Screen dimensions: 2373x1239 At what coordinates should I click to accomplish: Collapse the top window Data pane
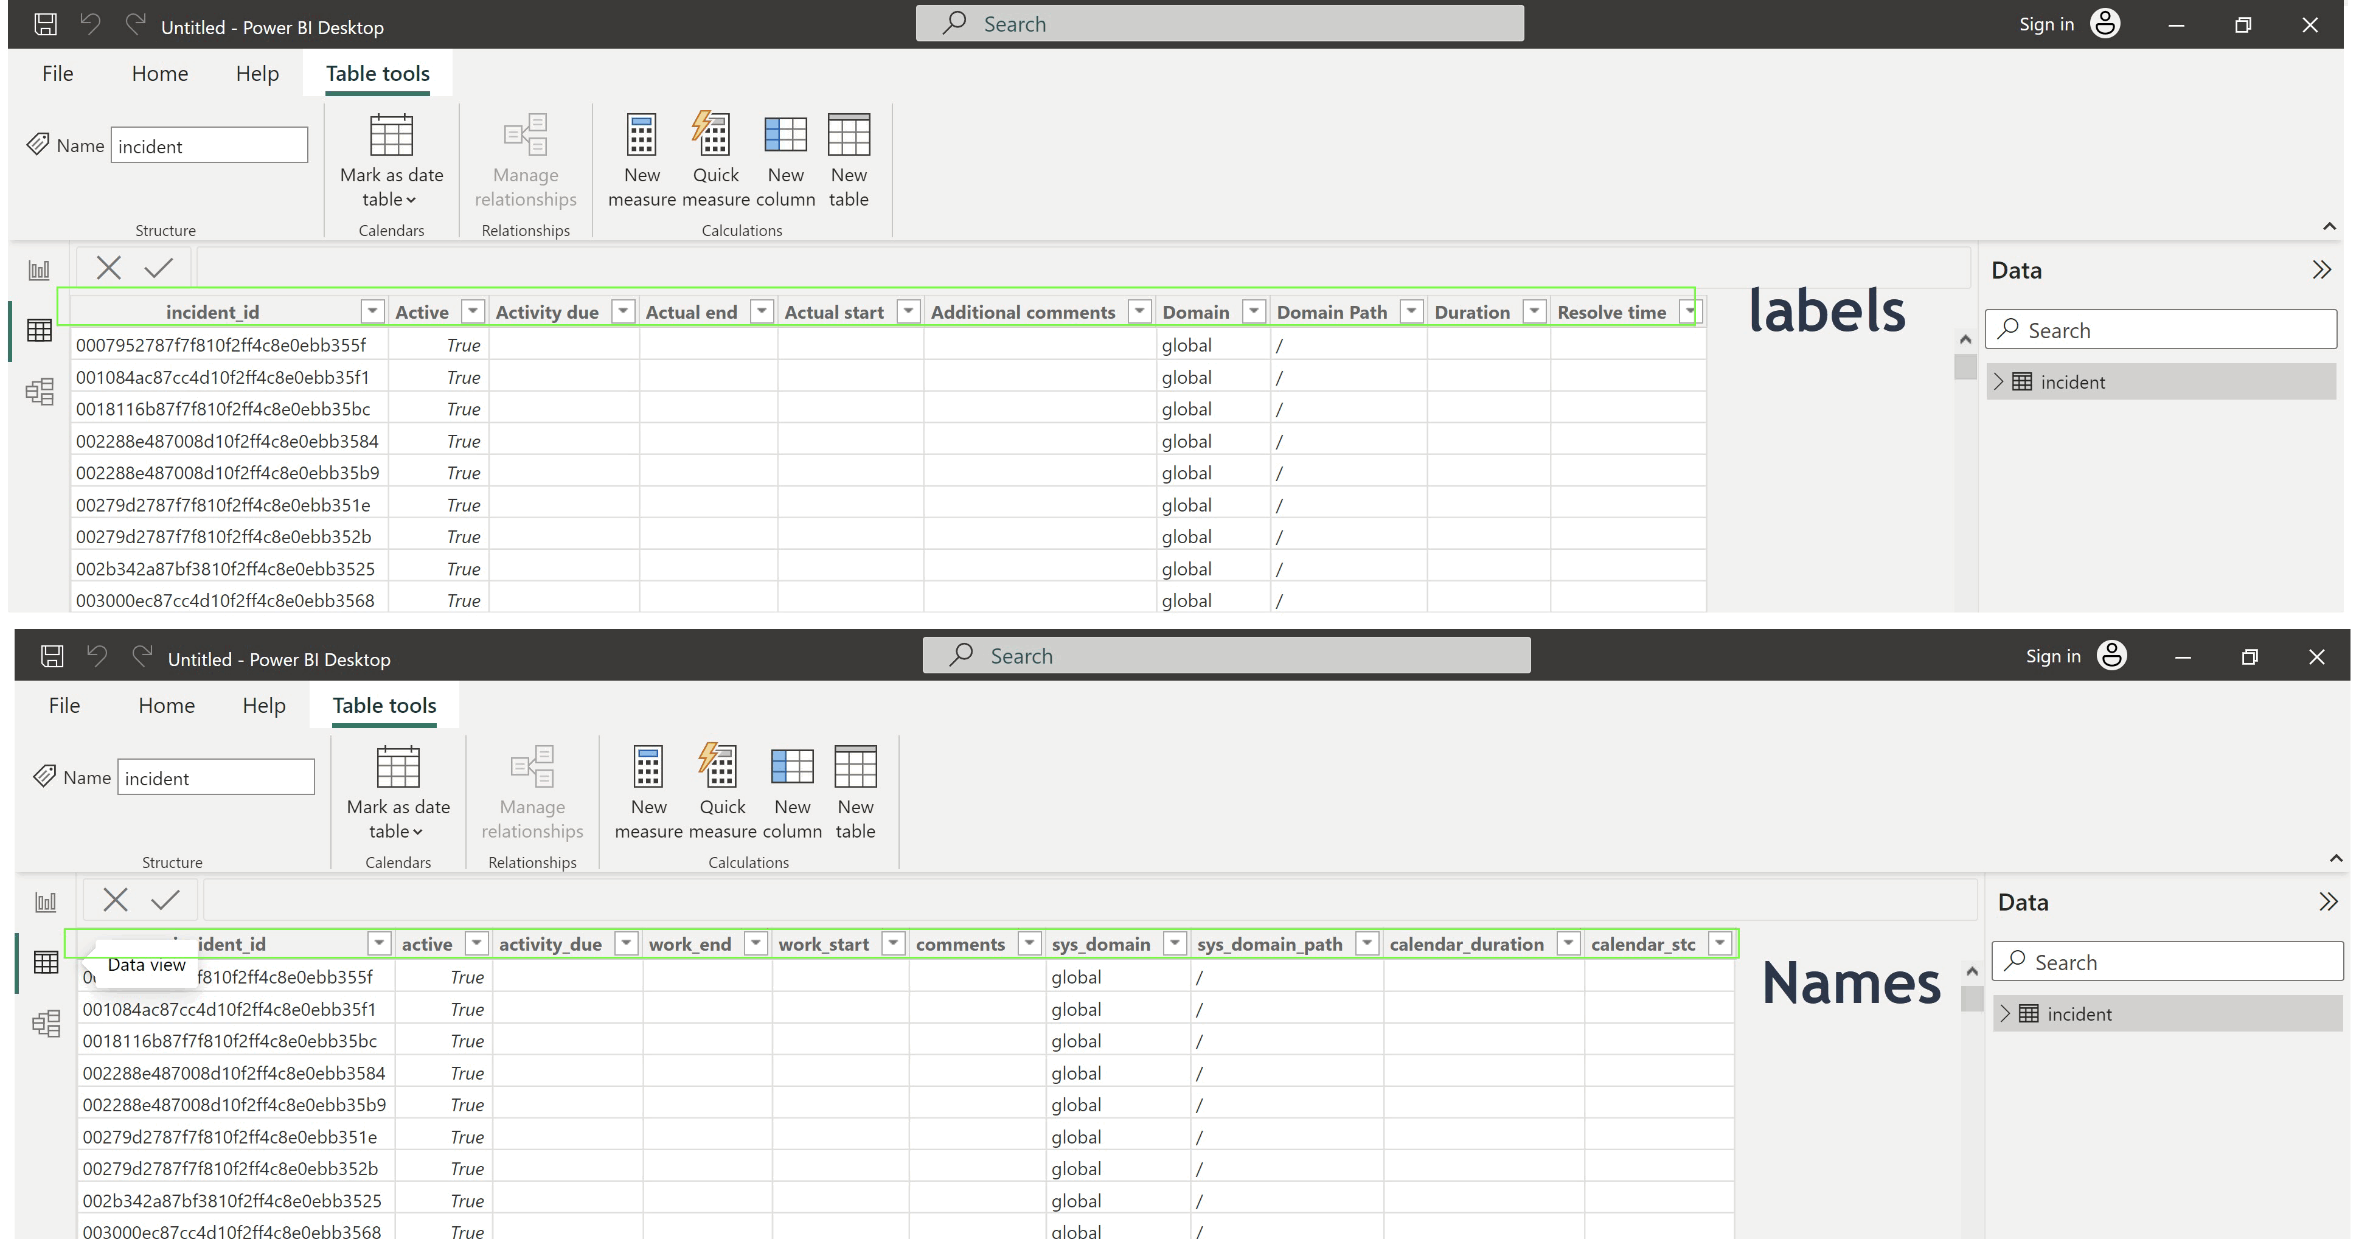point(2321,270)
